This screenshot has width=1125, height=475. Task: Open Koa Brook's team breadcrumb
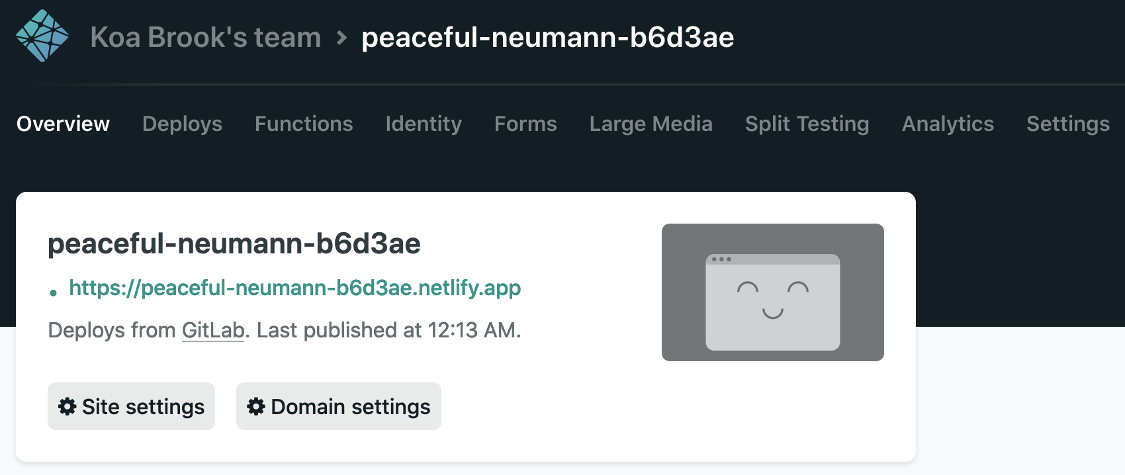[x=205, y=38]
